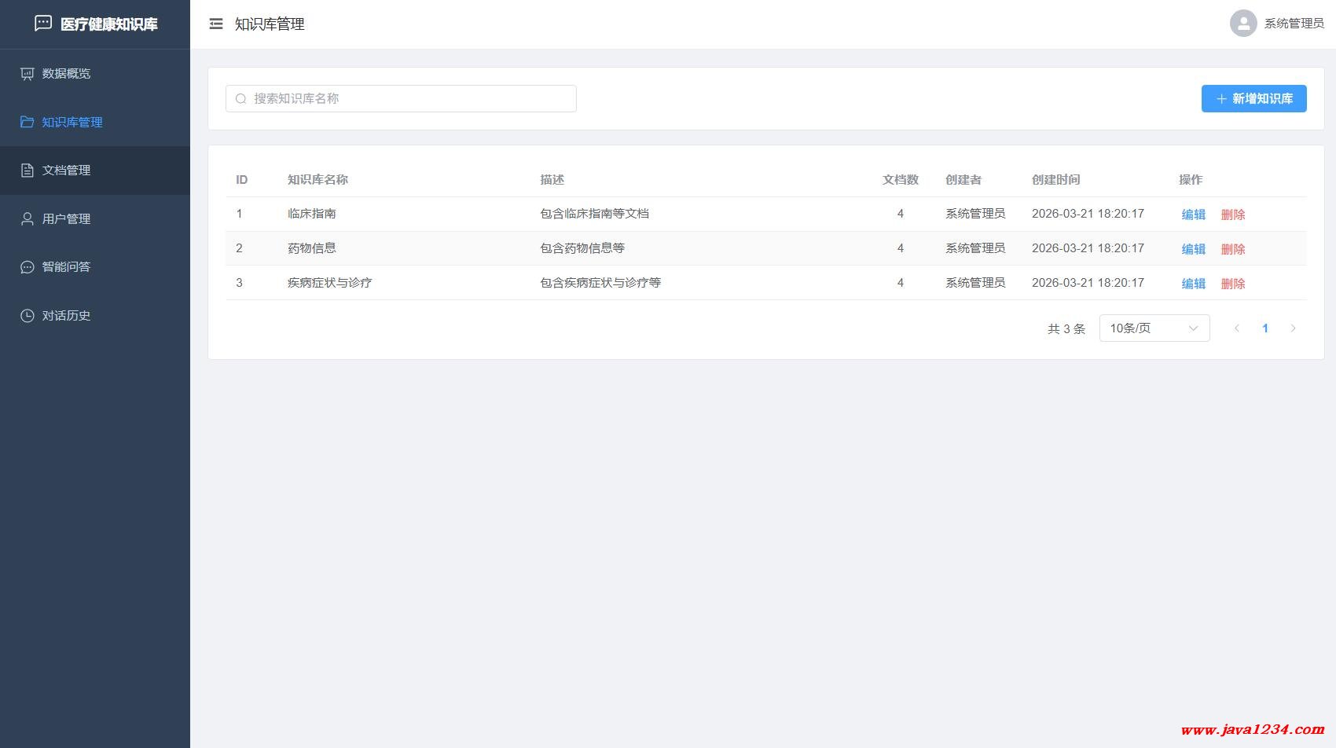This screenshot has width=1336, height=748.
Task: Click the 对话历史 clock icon
Action: (x=28, y=316)
